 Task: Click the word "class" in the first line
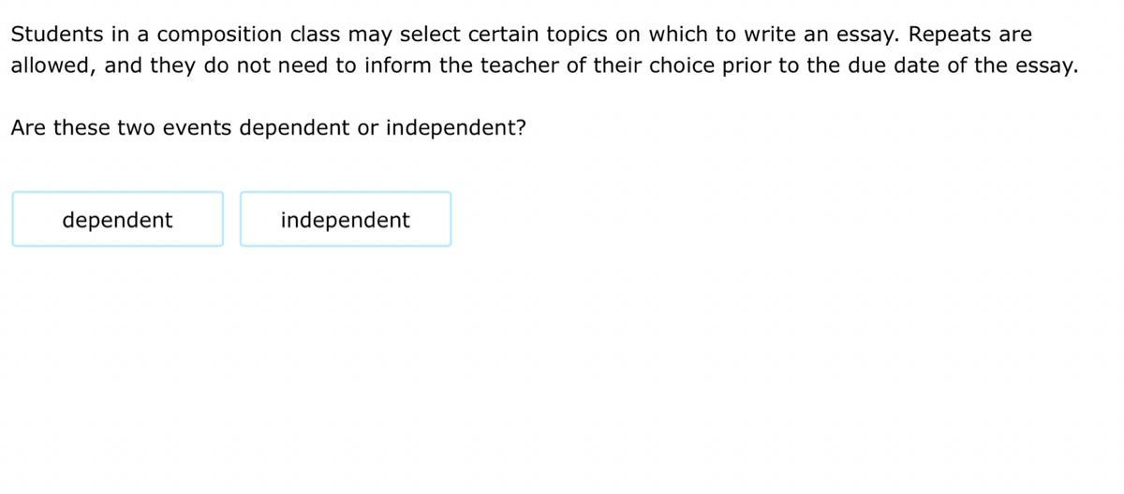point(315,35)
